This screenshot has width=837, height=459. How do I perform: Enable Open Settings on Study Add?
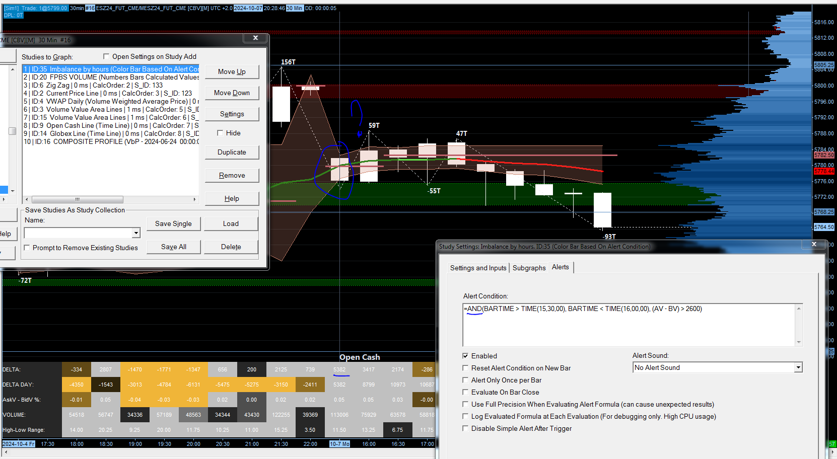tap(106, 56)
